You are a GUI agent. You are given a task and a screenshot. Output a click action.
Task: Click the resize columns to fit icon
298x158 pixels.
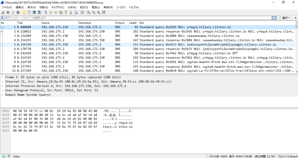(104, 12)
